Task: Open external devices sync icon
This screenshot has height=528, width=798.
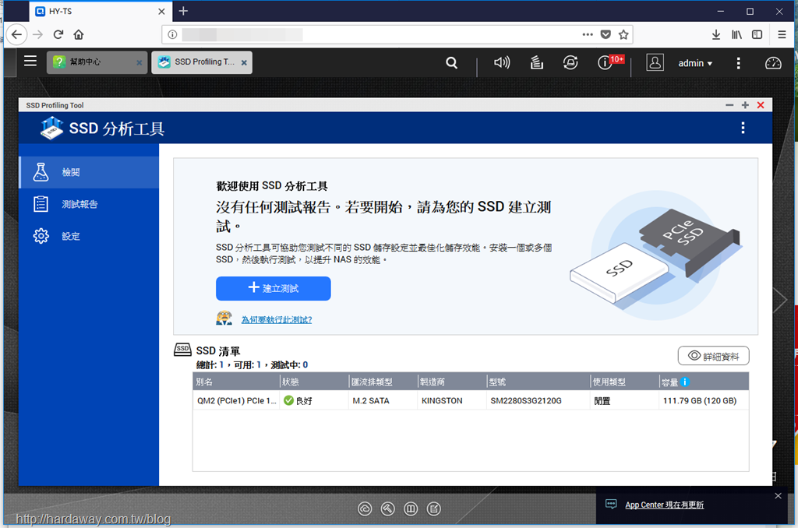Action: coord(570,62)
